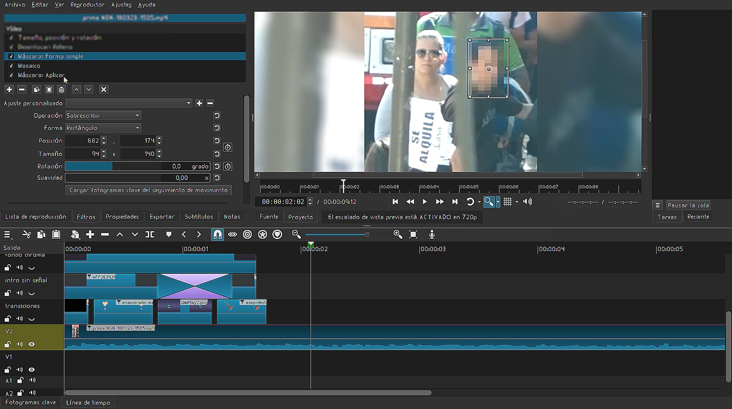Click the timeline snap magnet icon

click(x=217, y=234)
